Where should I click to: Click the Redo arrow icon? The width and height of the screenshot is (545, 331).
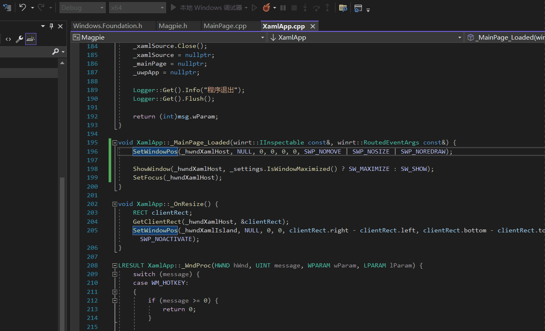(41, 7)
